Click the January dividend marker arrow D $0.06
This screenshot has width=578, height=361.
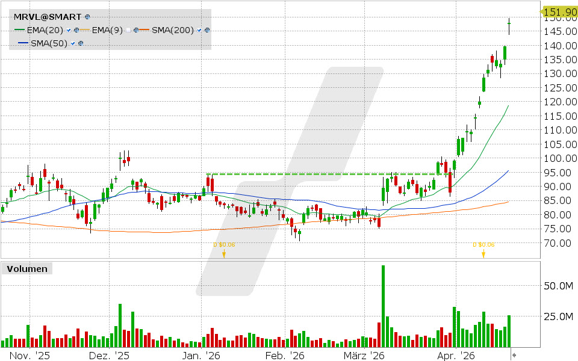click(x=224, y=255)
